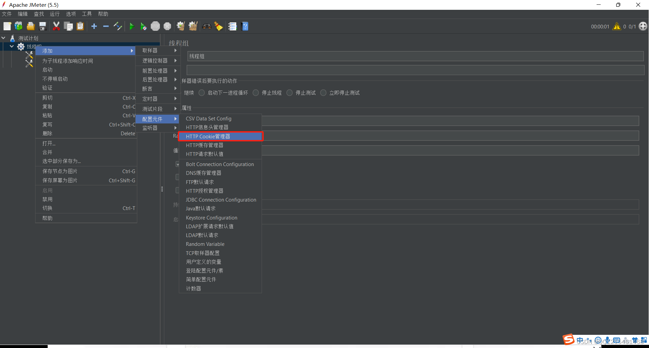Viewport: 649px width, 348px height.
Task: Click the New test plan toolbar icon
Action: 7,26
